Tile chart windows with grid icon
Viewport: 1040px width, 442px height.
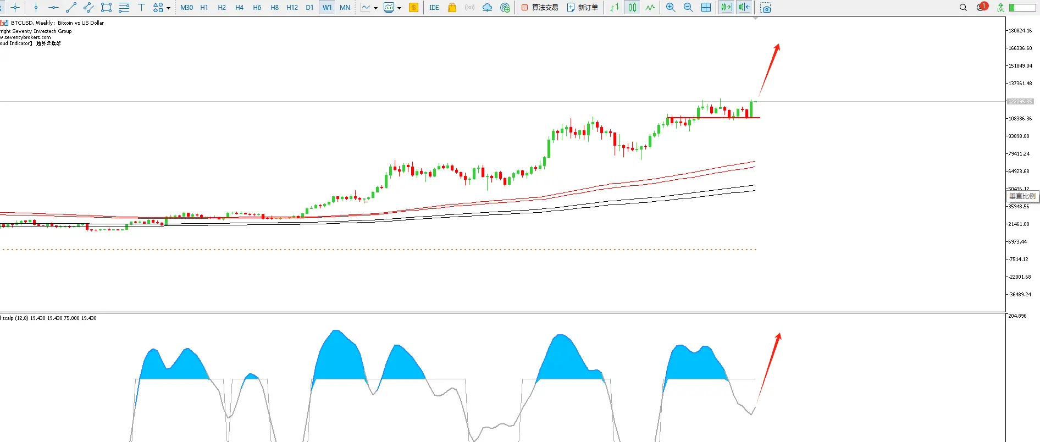click(x=706, y=8)
